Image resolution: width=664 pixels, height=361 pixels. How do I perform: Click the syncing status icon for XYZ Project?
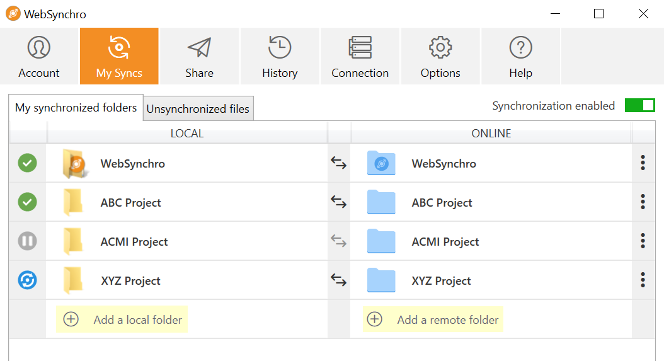pyautogui.click(x=28, y=280)
